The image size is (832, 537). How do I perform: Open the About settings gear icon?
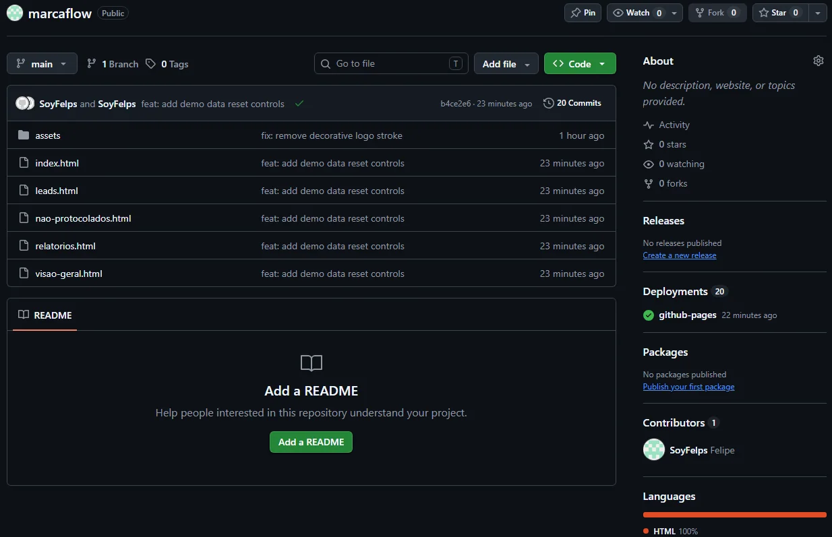point(819,61)
